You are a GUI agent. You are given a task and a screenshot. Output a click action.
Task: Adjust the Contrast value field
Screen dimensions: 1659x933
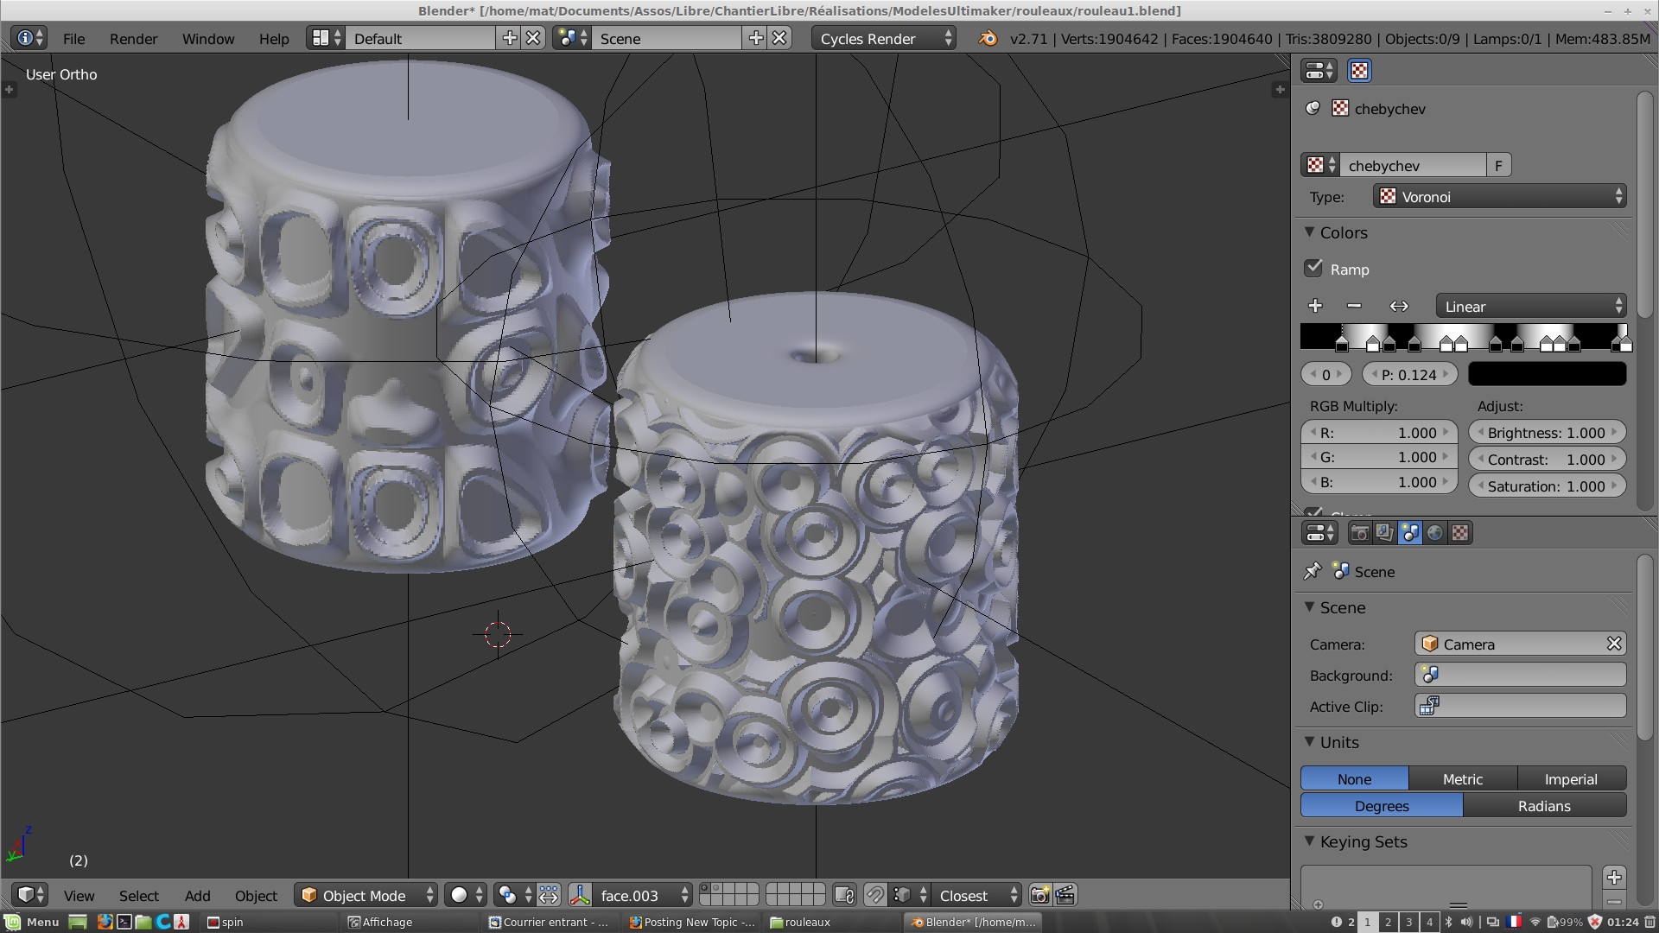[1547, 459]
